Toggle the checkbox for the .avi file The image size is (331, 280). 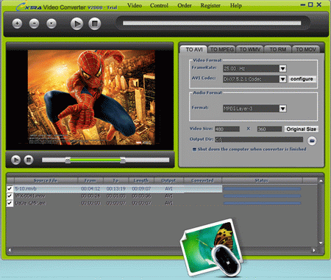point(10,203)
